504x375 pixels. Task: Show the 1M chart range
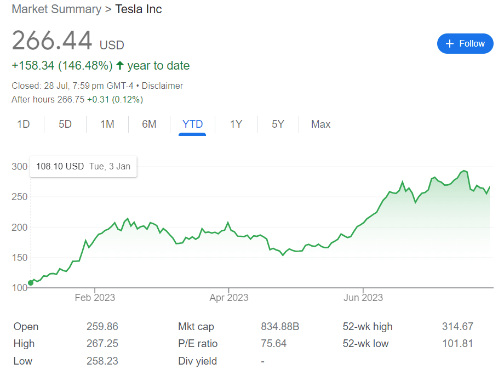107,124
